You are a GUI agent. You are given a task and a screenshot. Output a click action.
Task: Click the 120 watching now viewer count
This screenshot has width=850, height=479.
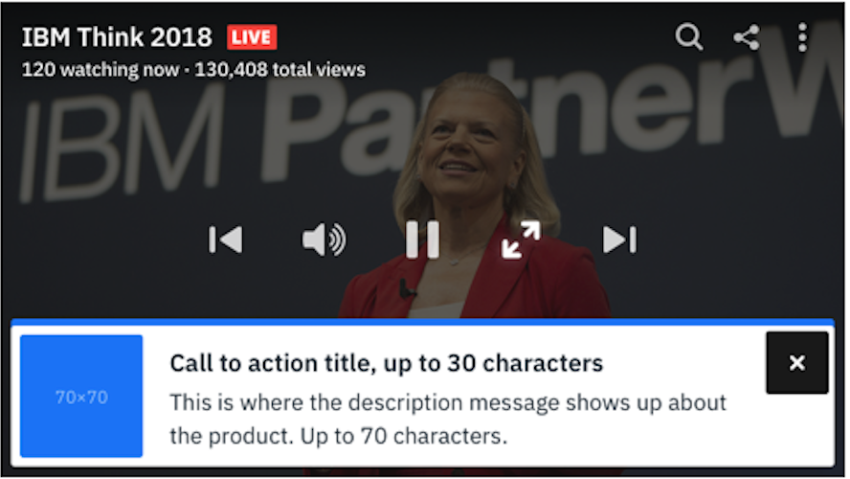coord(101,69)
